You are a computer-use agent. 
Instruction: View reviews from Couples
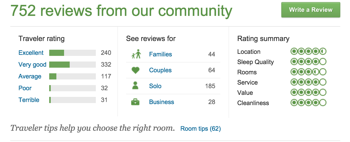pos(160,70)
